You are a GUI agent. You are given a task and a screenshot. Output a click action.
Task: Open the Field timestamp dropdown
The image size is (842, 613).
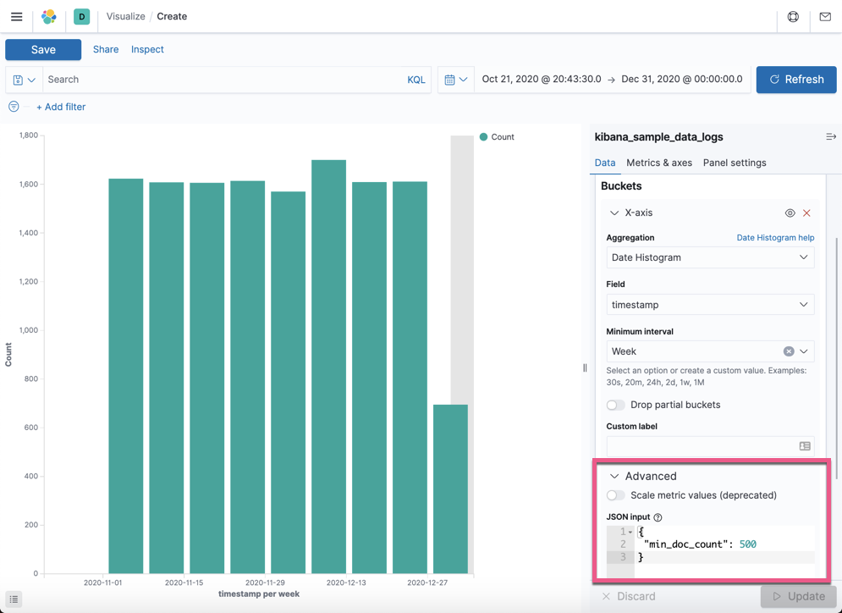(710, 305)
